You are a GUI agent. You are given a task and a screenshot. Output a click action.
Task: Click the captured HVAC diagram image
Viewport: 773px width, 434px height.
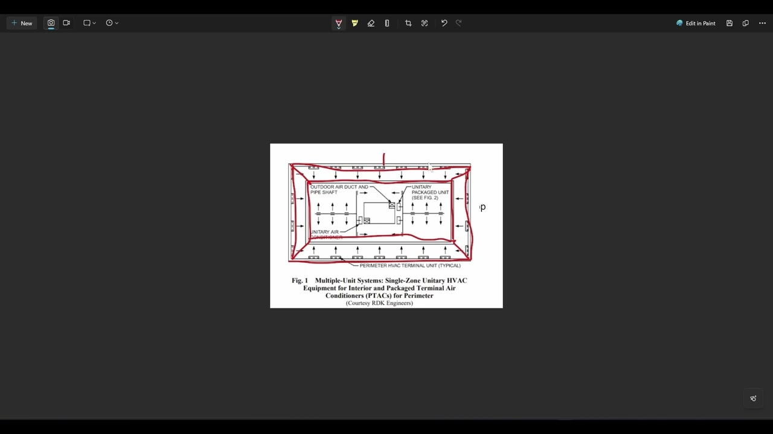click(x=386, y=226)
